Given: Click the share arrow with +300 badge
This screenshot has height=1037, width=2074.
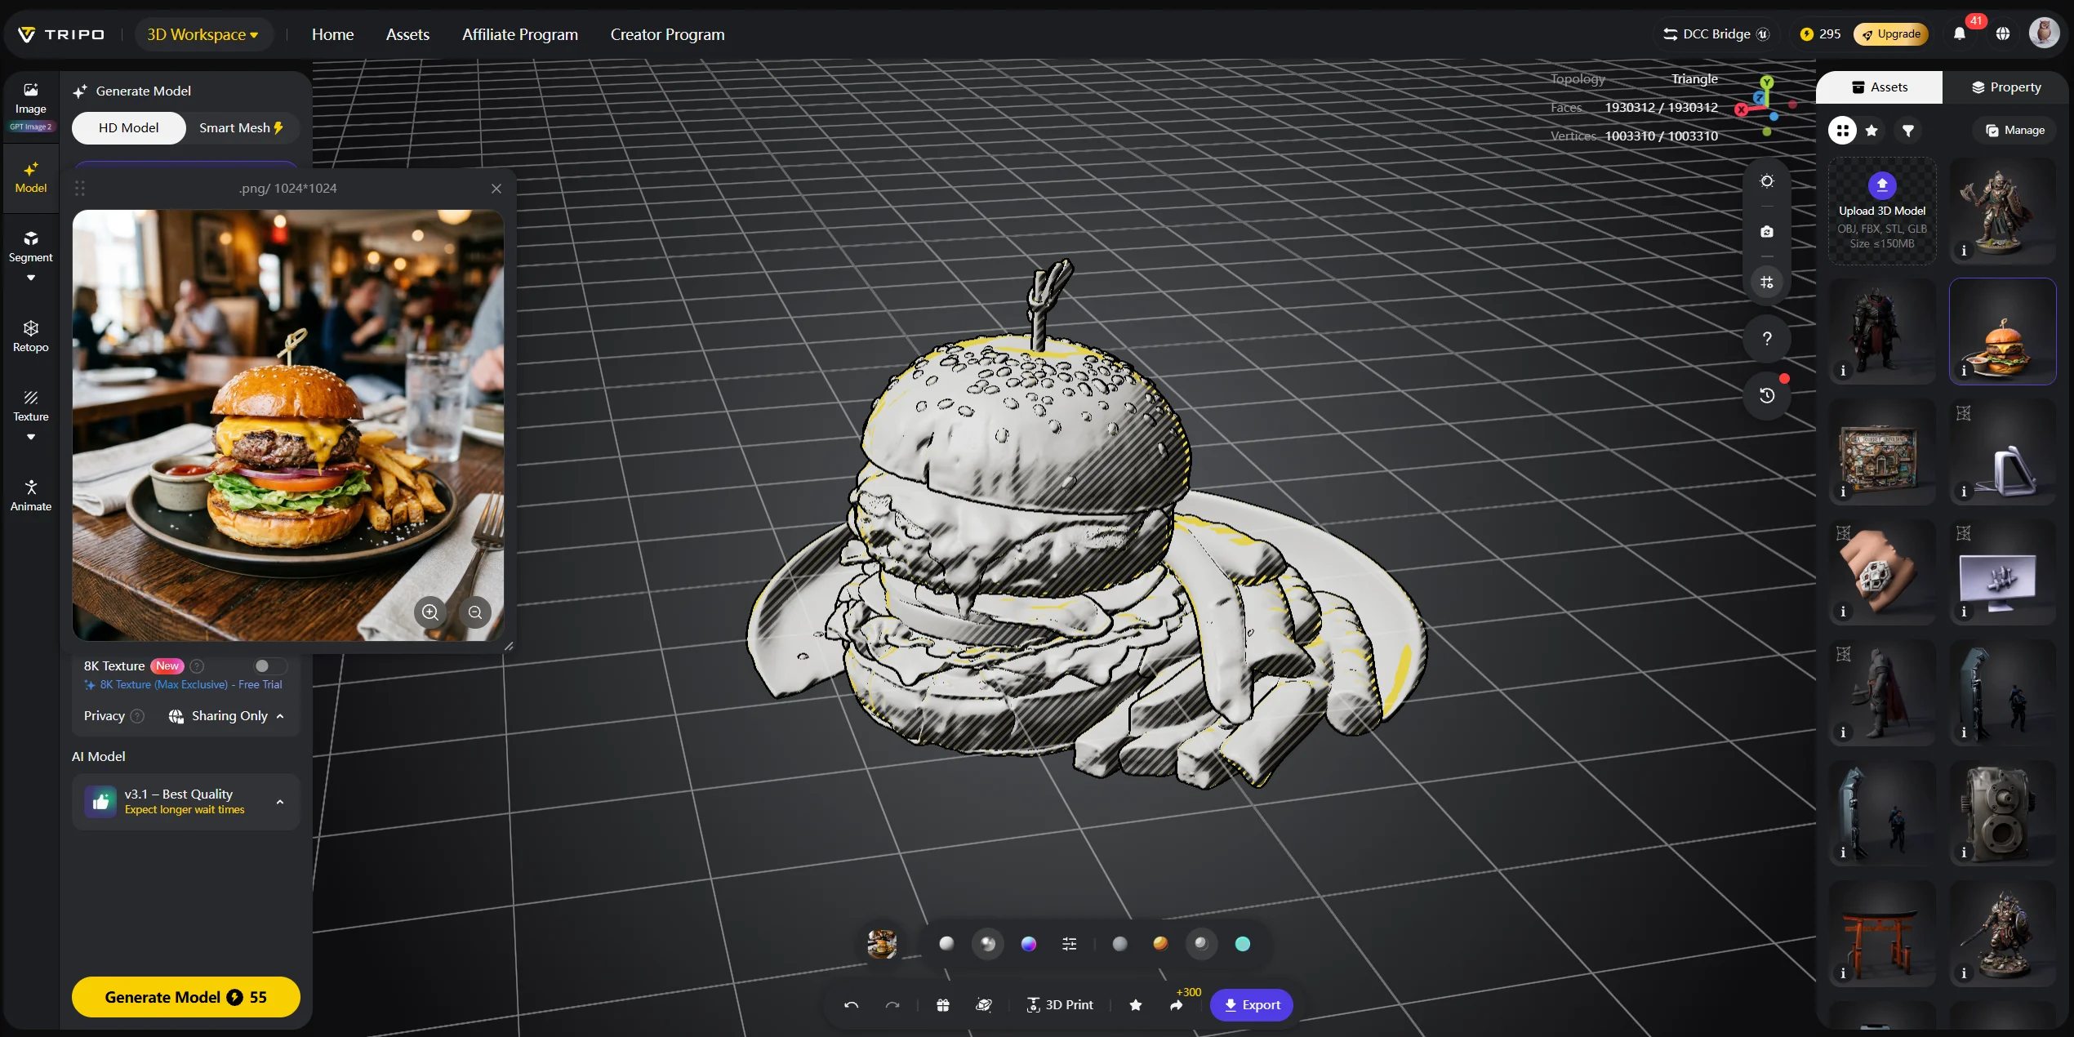Looking at the screenshot, I should coord(1177,1005).
